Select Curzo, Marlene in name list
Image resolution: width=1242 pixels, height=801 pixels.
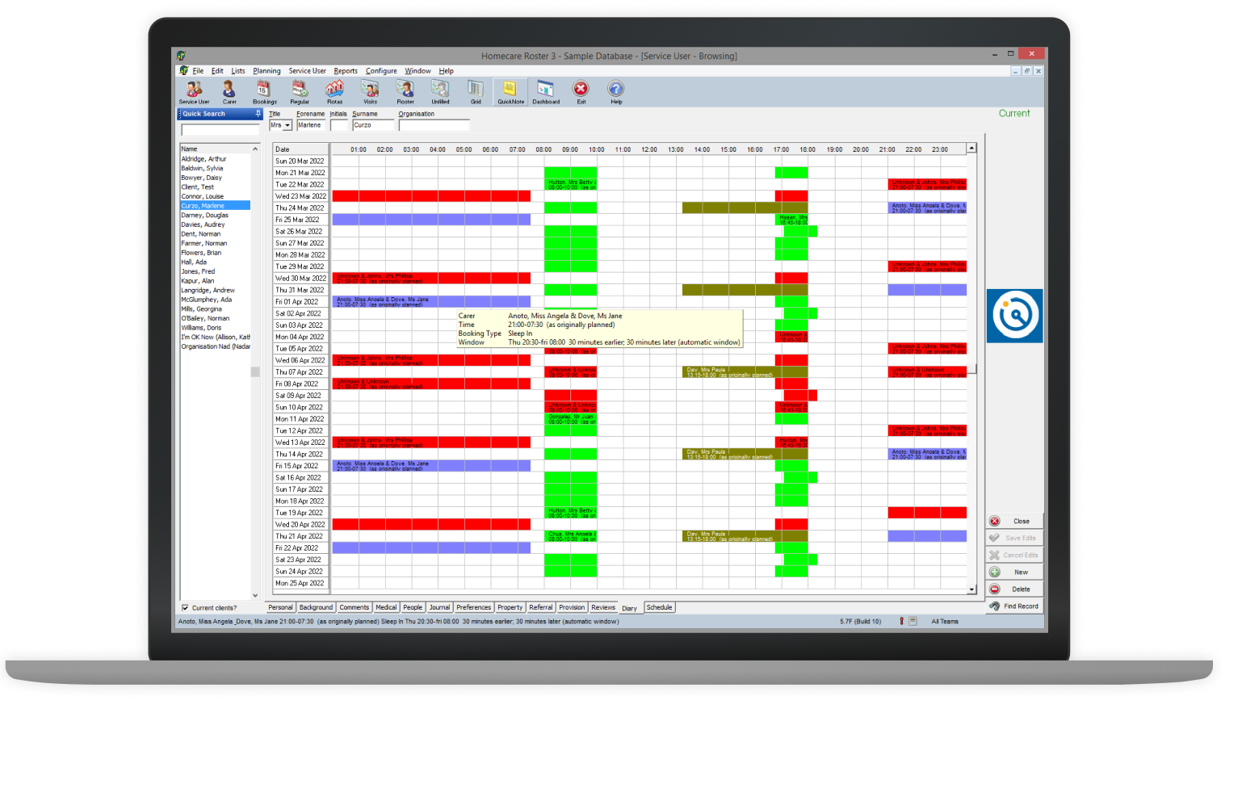point(215,206)
